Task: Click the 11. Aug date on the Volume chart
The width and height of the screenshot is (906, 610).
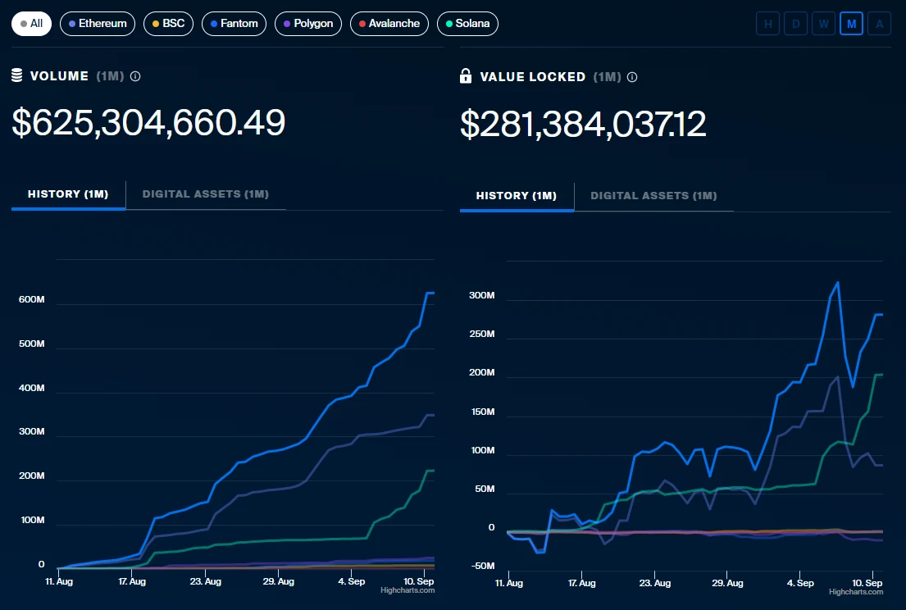Action: [59, 581]
